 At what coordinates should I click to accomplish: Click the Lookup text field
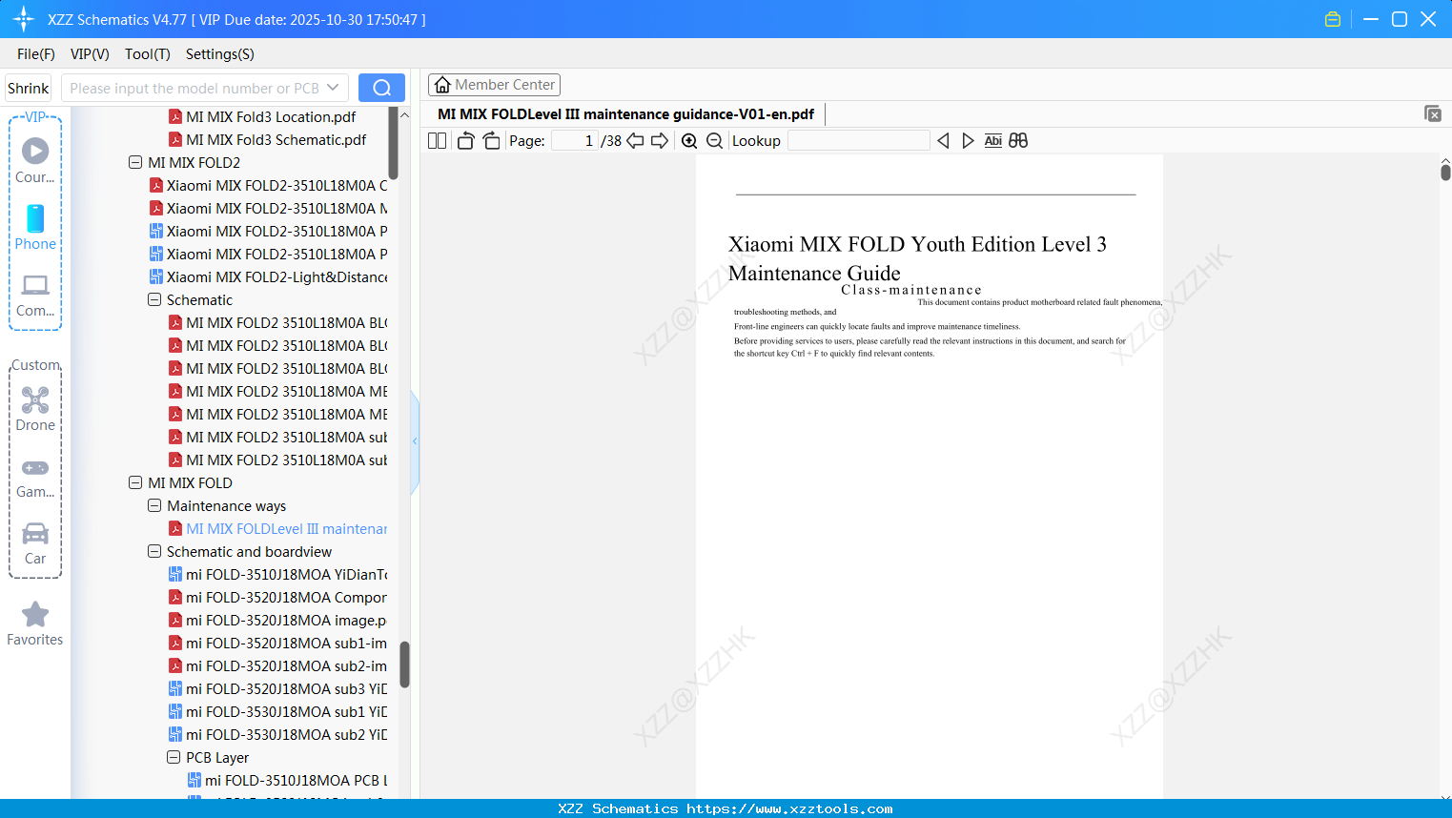tap(859, 141)
